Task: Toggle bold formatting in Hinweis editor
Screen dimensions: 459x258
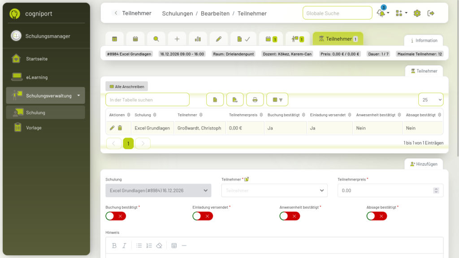Action: click(114, 246)
